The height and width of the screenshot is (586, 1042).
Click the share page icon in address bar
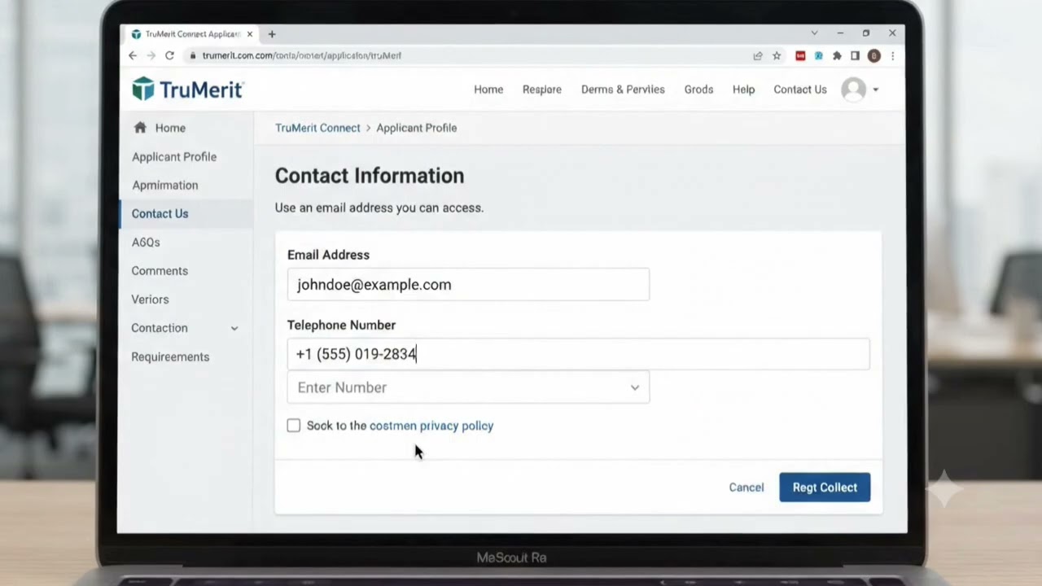tap(758, 55)
